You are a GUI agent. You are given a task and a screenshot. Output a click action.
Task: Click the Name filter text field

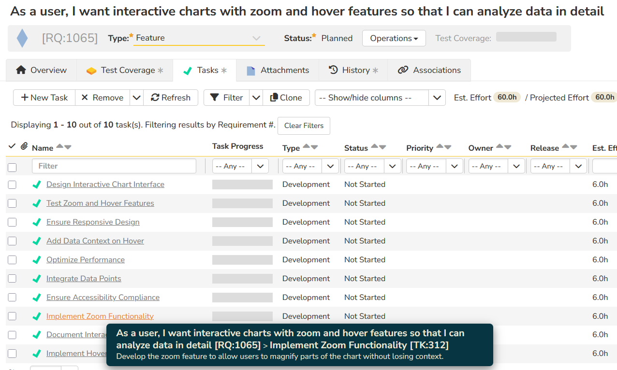pyautogui.click(x=114, y=166)
